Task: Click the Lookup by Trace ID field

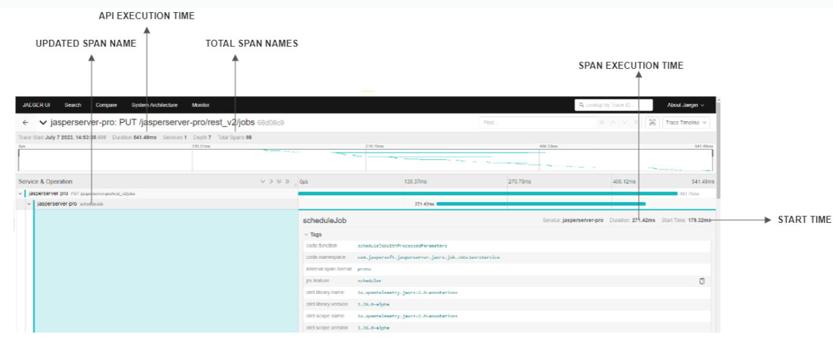Action: pos(614,105)
